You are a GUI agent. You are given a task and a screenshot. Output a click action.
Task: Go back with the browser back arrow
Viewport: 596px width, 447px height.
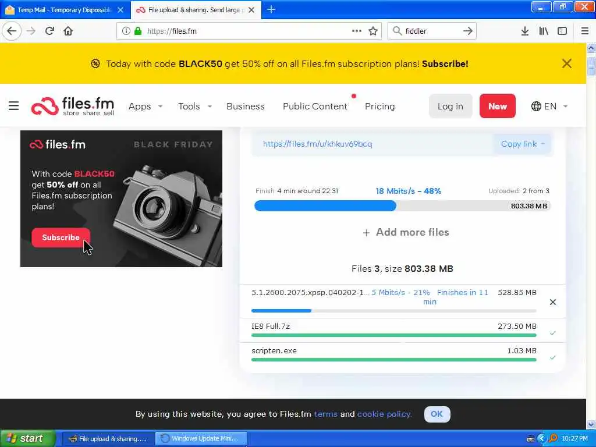[x=12, y=31]
